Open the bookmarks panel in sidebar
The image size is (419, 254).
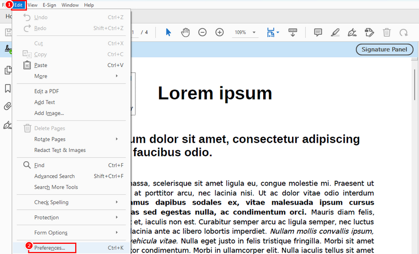point(8,88)
